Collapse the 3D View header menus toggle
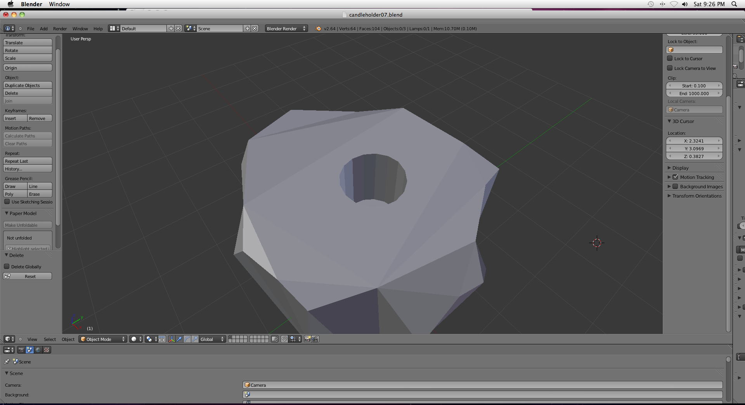This screenshot has width=745, height=405. 20,339
